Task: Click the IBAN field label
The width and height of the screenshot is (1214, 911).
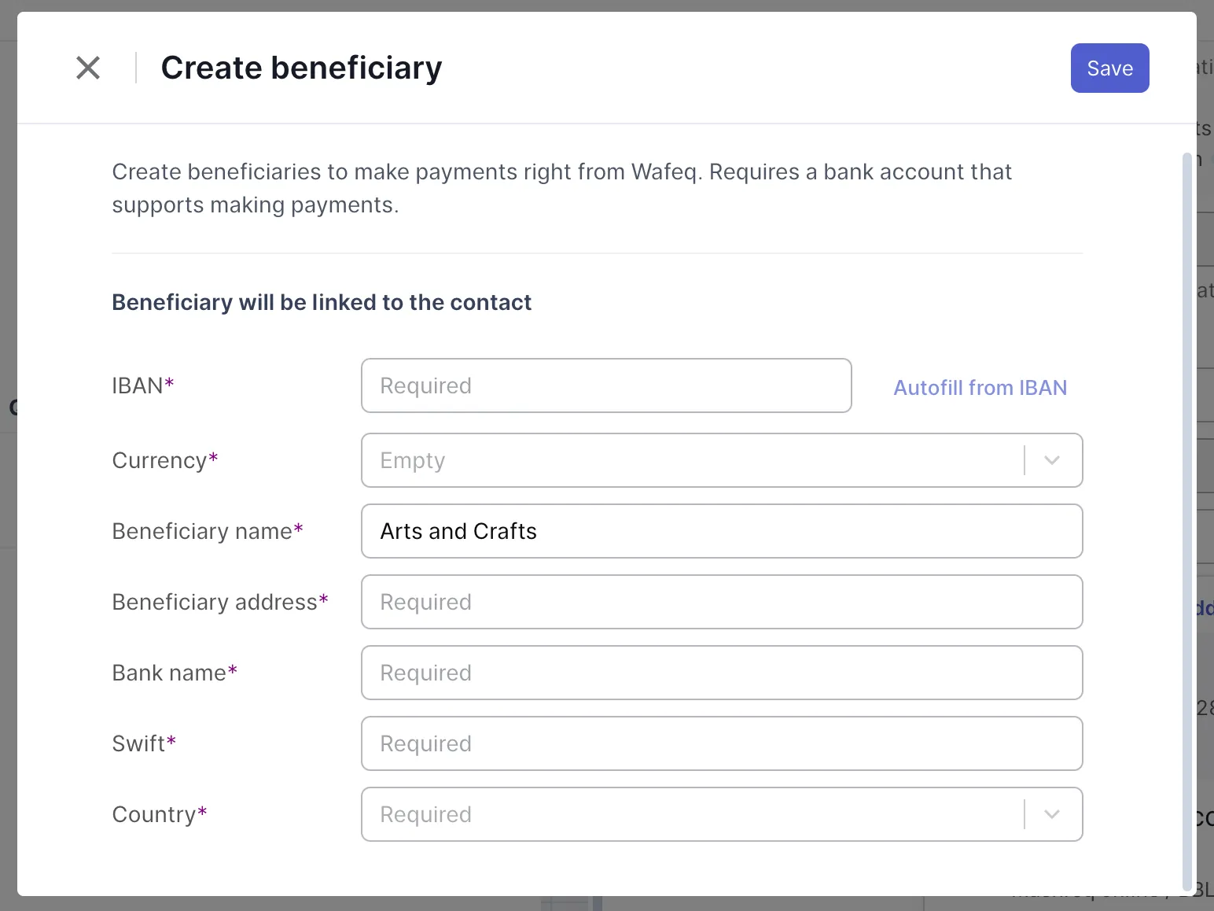Action: [x=138, y=385]
